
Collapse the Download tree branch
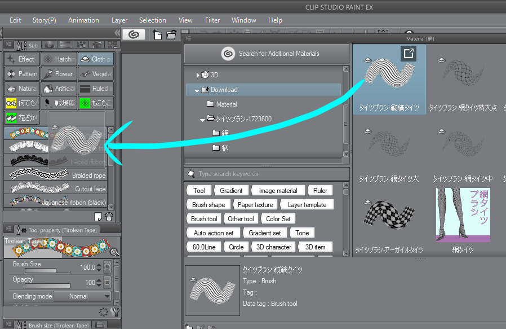pos(197,89)
